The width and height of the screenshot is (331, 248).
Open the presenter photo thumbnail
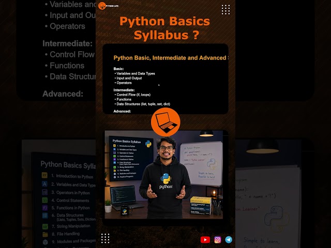point(164,175)
